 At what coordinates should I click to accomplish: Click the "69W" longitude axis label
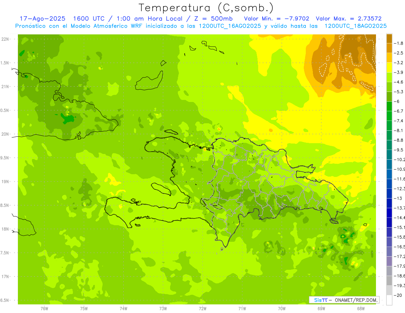pyautogui.click(x=321, y=309)
